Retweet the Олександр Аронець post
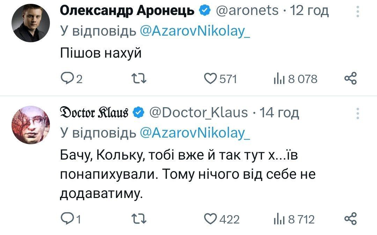The height and width of the screenshot is (235, 377). coord(139,79)
